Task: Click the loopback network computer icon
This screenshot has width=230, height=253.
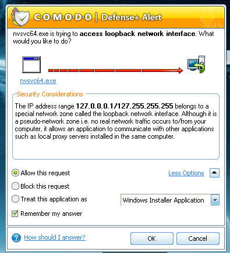Action: [x=196, y=64]
